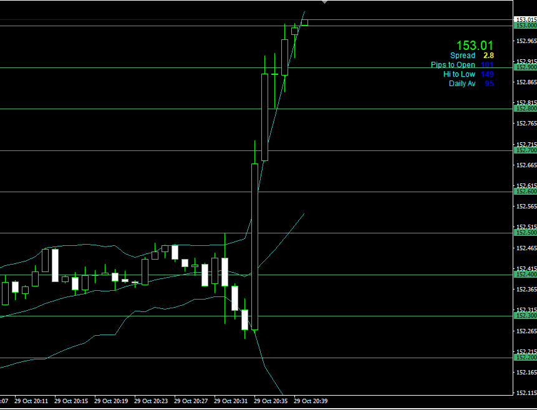Select the tallest white bullish candle body
Image resolution: width=537 pixels, height=410 pixels.
[x=254, y=246]
